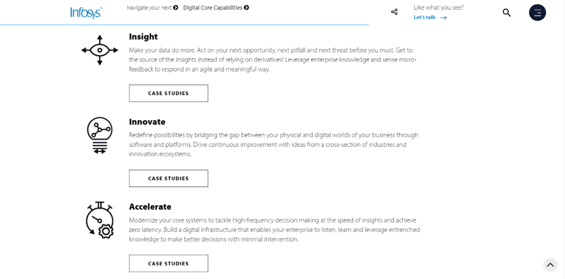565x279 pixels.
Task: Click the Insight eye-with-arrows icon
Action: click(100, 50)
